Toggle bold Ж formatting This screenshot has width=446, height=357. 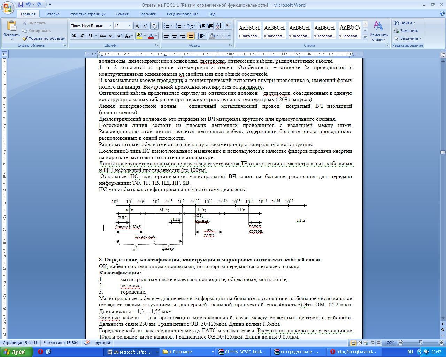point(74,36)
